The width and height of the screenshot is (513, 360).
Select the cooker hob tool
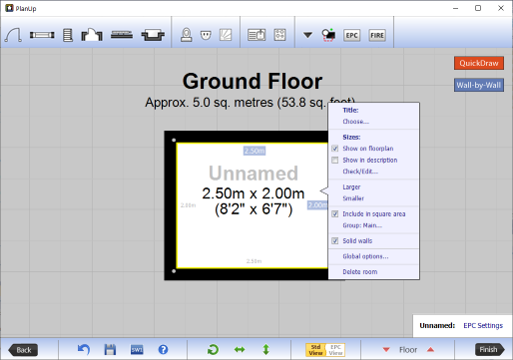(x=279, y=35)
